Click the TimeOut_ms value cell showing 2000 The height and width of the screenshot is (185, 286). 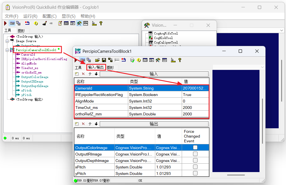tap(195, 108)
